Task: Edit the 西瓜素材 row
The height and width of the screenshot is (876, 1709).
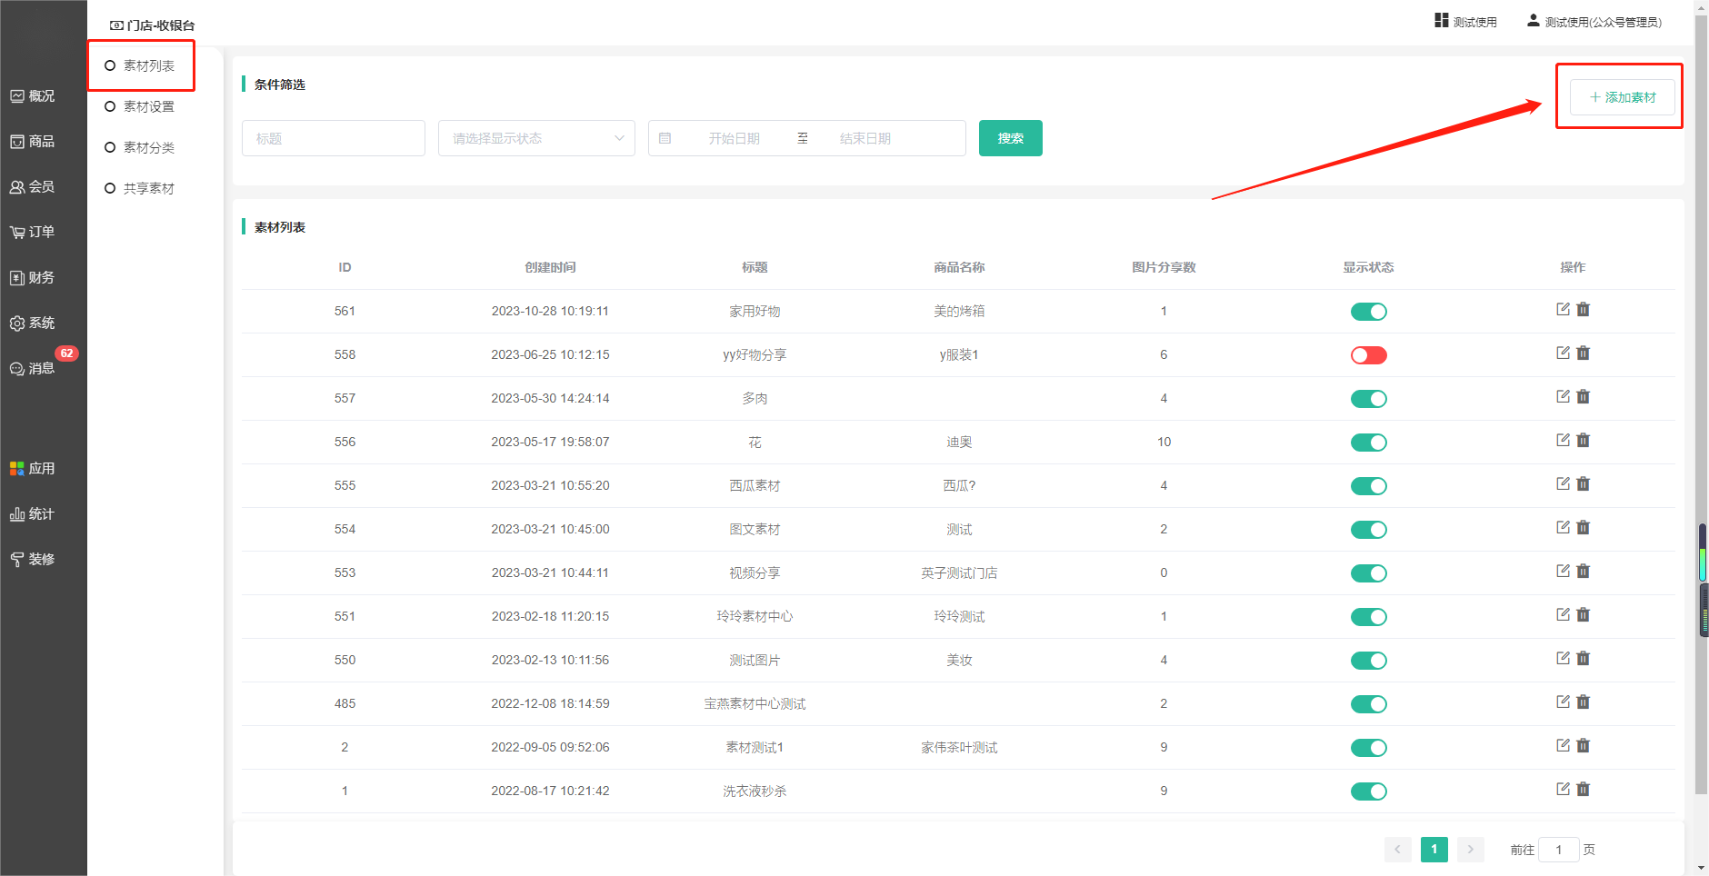Action: 1563,484
